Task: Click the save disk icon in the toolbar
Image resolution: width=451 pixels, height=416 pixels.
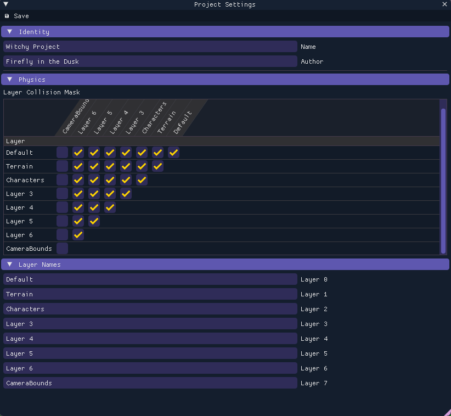Action: (5, 16)
